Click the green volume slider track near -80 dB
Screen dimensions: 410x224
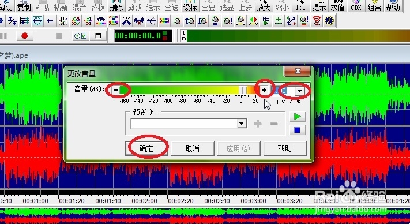[182, 90]
